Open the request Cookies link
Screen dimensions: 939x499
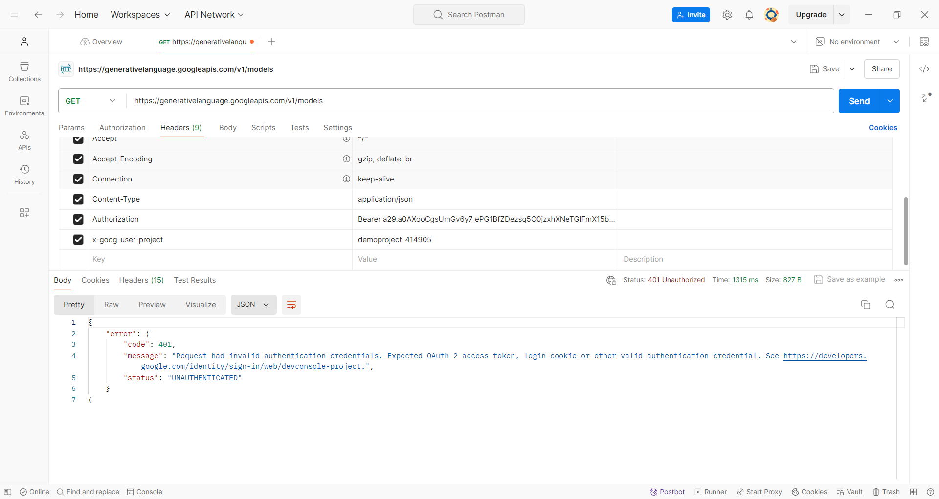tap(883, 128)
